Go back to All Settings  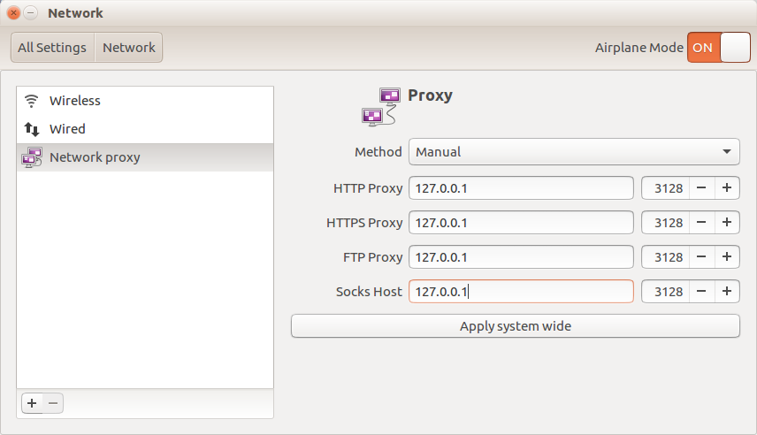(x=52, y=48)
